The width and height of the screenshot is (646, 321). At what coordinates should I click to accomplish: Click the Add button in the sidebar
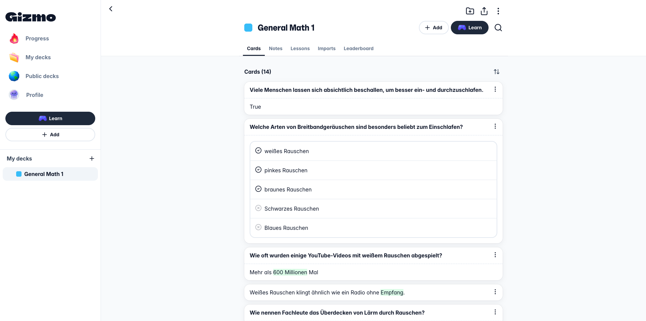coord(50,135)
